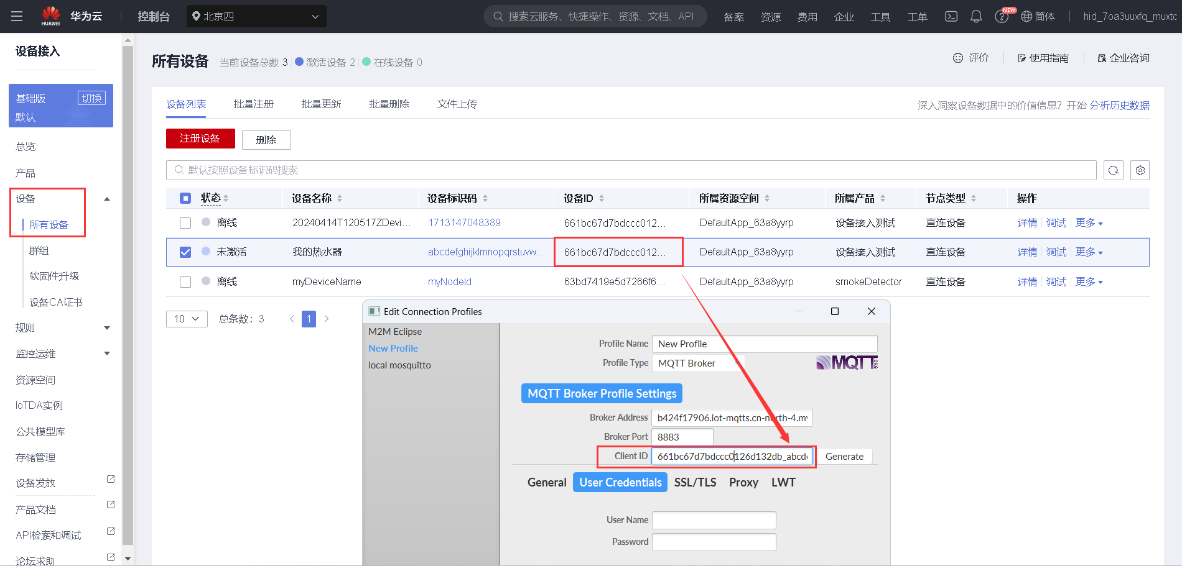Click the language globe icon
Screen dimensions: 1182x566
pos(1026,16)
